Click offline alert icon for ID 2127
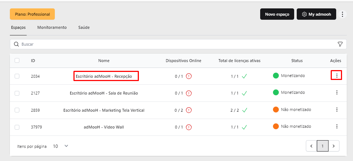 click(x=189, y=93)
